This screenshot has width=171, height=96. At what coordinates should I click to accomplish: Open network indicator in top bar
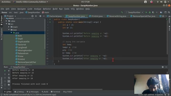tap(158, 2)
